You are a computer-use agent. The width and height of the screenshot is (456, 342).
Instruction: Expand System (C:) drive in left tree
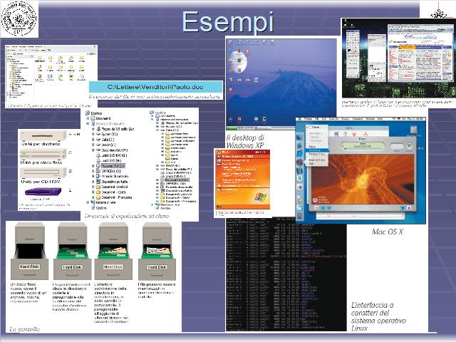point(93,134)
